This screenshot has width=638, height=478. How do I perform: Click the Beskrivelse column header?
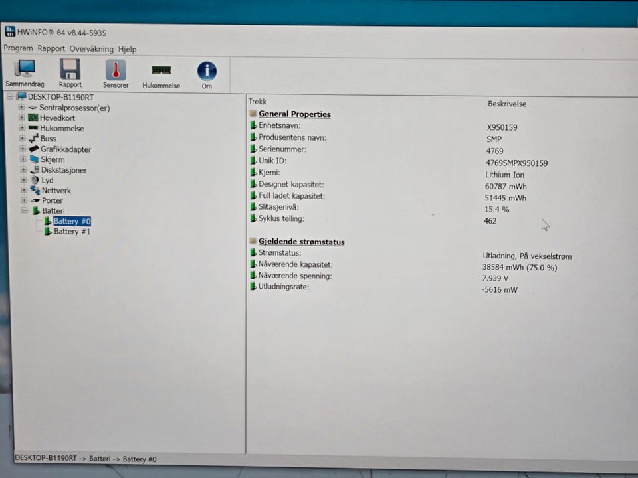506,104
